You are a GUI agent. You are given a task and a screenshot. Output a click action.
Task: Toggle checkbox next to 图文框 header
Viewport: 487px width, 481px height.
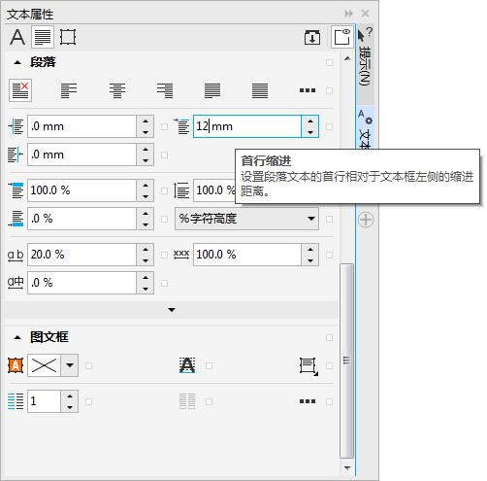[x=329, y=338]
